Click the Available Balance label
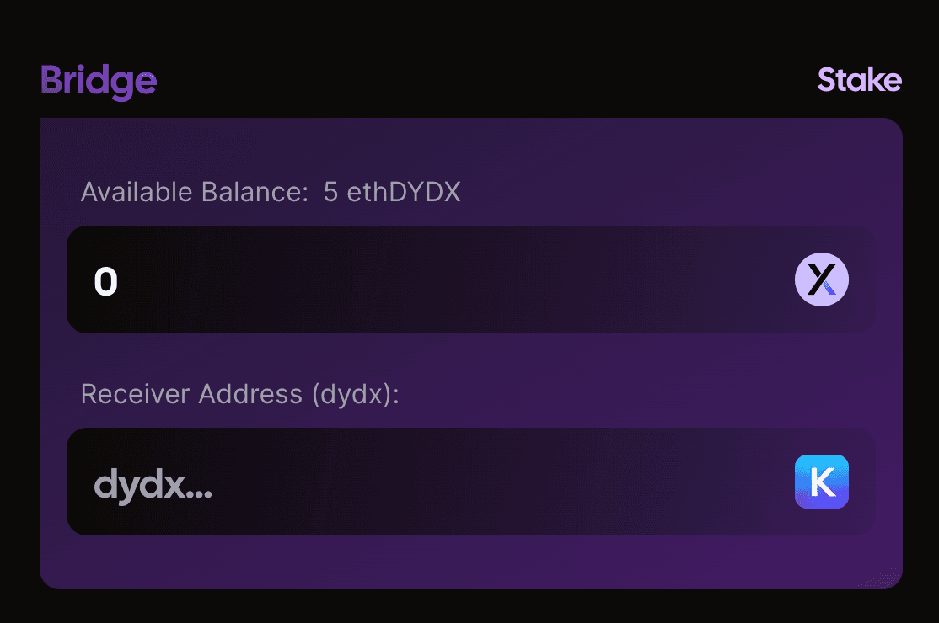This screenshot has height=623, width=939. tap(195, 193)
